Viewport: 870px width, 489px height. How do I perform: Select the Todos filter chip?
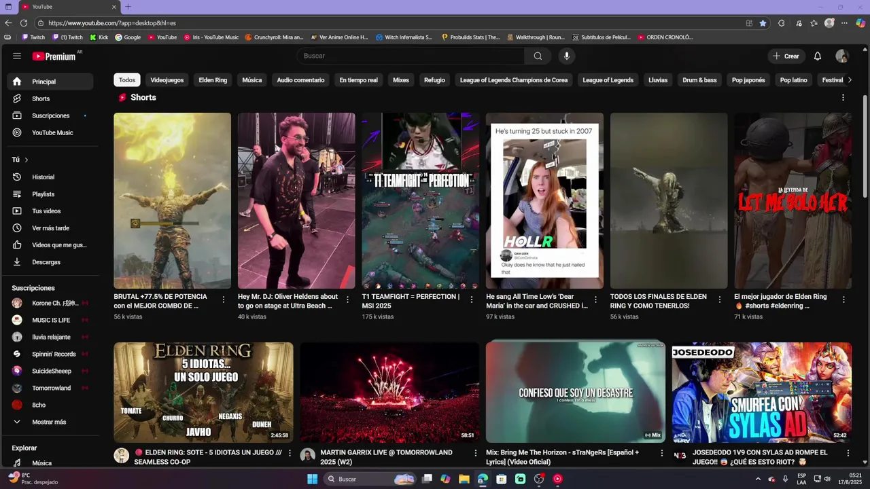[127, 80]
